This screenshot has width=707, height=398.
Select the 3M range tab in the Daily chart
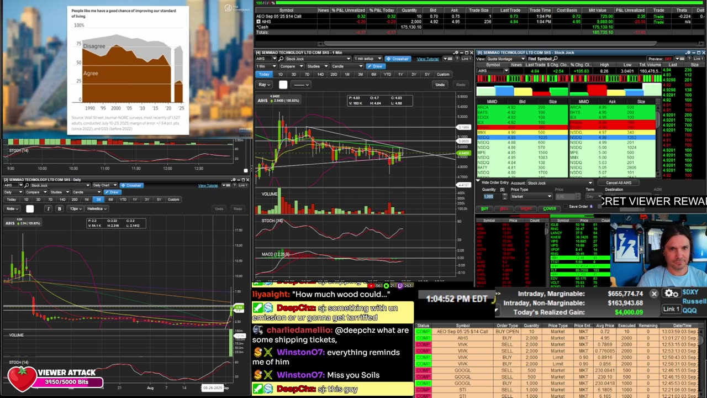[x=98, y=199]
